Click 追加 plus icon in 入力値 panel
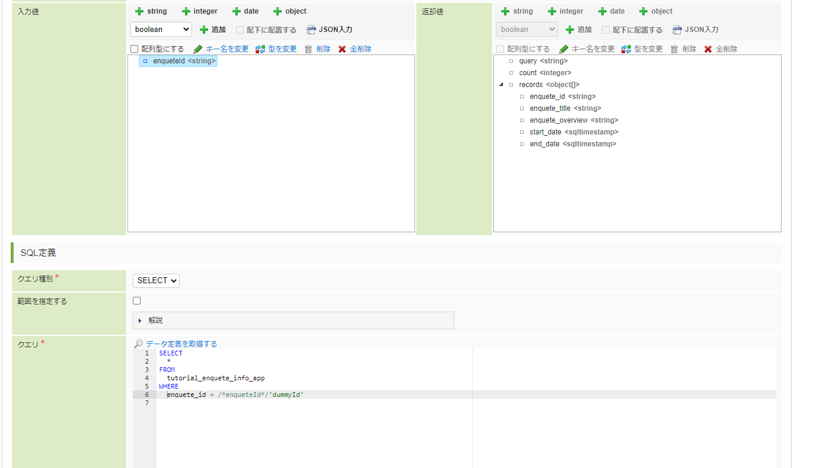Image resolution: width=813 pixels, height=468 pixels. pyautogui.click(x=204, y=30)
